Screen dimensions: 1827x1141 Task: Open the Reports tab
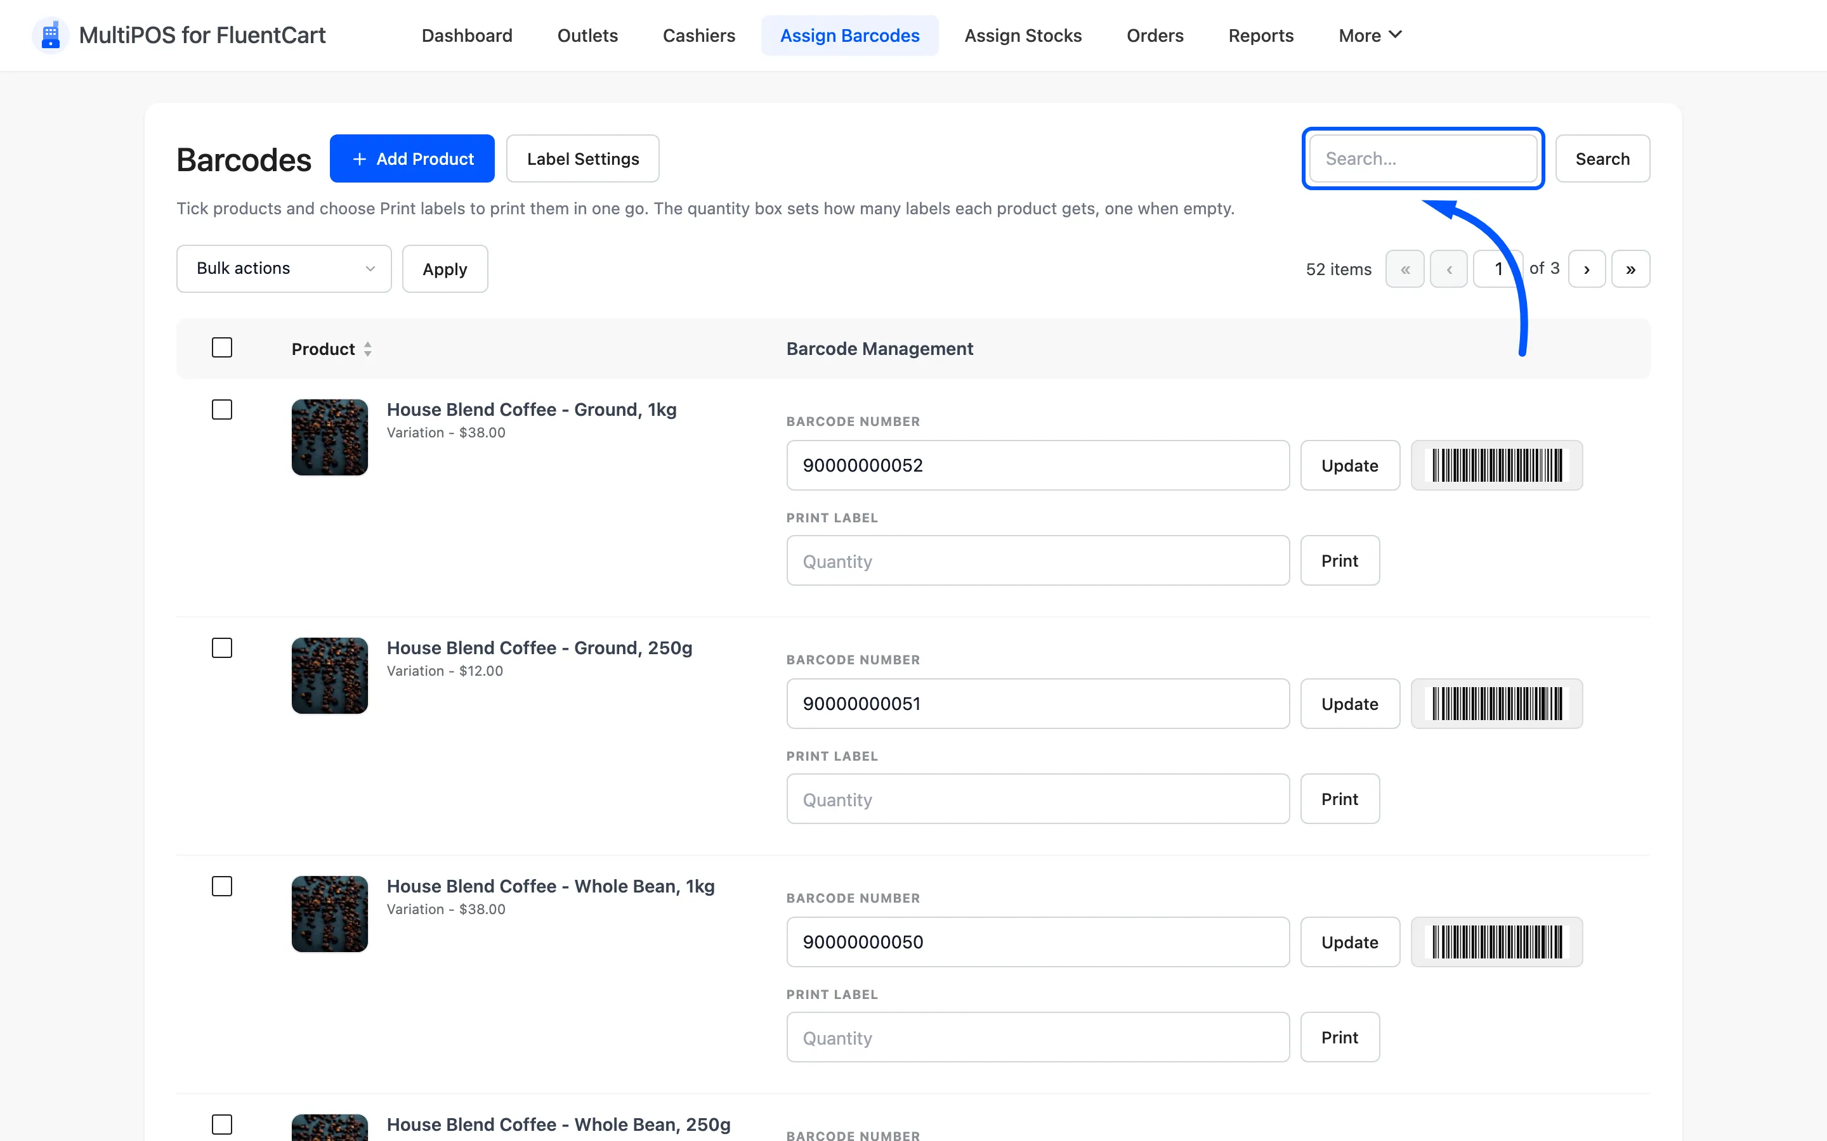1261,35
